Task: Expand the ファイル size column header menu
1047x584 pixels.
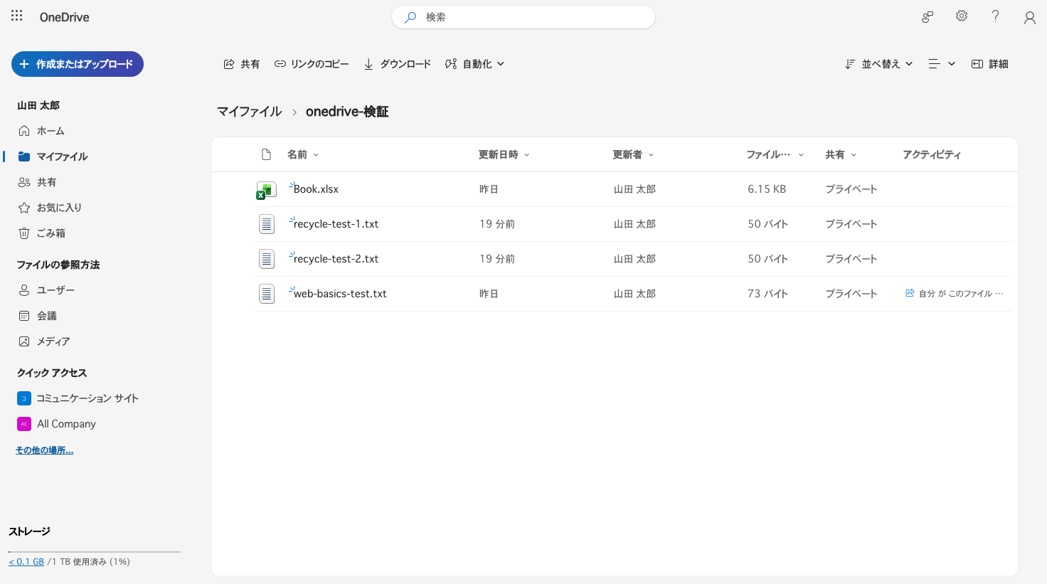Action: pyautogui.click(x=775, y=154)
